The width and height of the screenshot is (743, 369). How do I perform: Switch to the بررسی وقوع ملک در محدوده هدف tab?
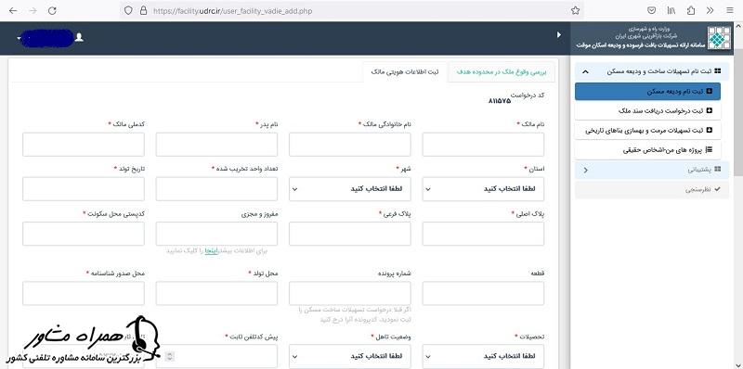[502, 72]
